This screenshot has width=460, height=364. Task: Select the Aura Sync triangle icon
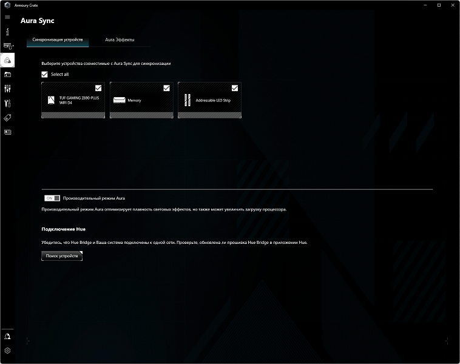[8, 60]
